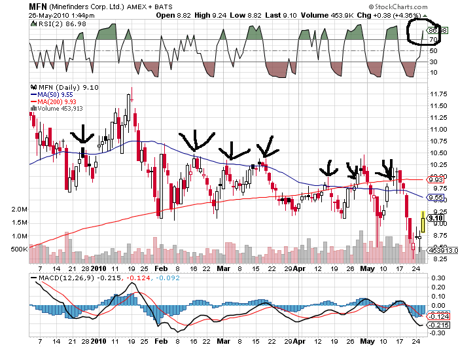Click the 453913.0 volume tag on axis
Image resolution: width=458 pixels, height=347 pixels.
click(x=443, y=250)
